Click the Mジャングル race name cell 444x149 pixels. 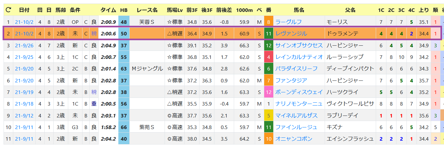[147, 69]
